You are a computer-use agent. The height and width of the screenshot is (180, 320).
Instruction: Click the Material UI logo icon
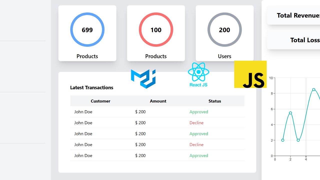143,79
